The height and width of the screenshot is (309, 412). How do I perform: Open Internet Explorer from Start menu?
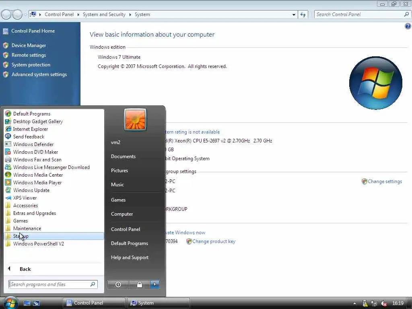click(31, 129)
